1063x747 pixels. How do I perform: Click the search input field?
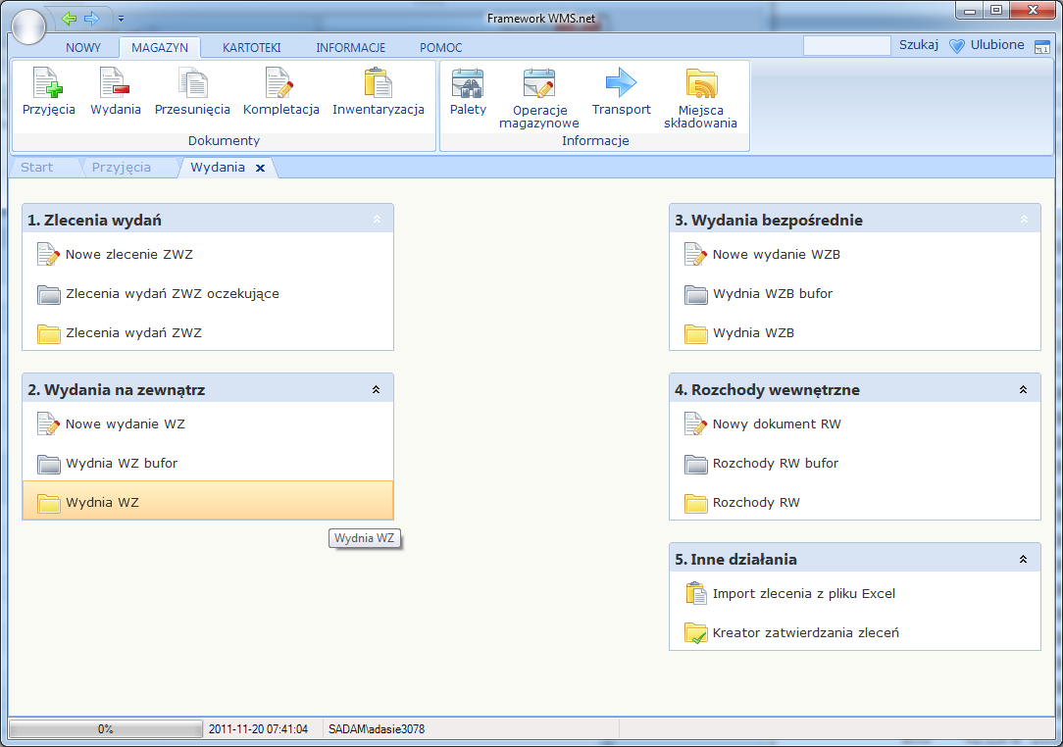[x=846, y=45]
